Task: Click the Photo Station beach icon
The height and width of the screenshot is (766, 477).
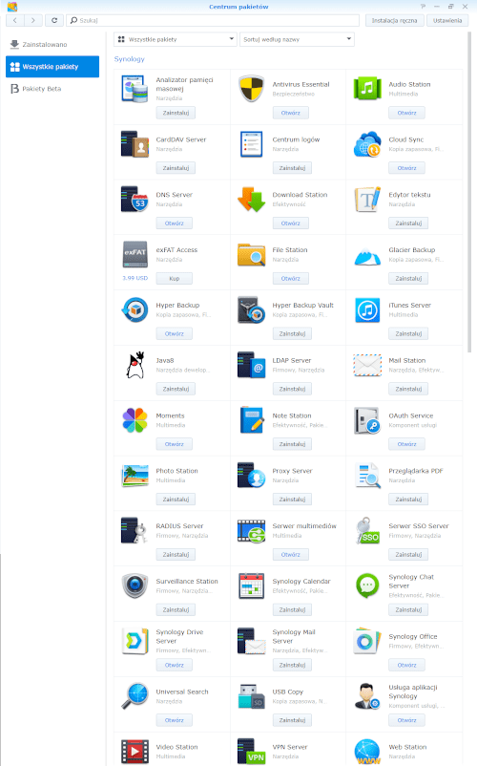Action: coord(135,476)
